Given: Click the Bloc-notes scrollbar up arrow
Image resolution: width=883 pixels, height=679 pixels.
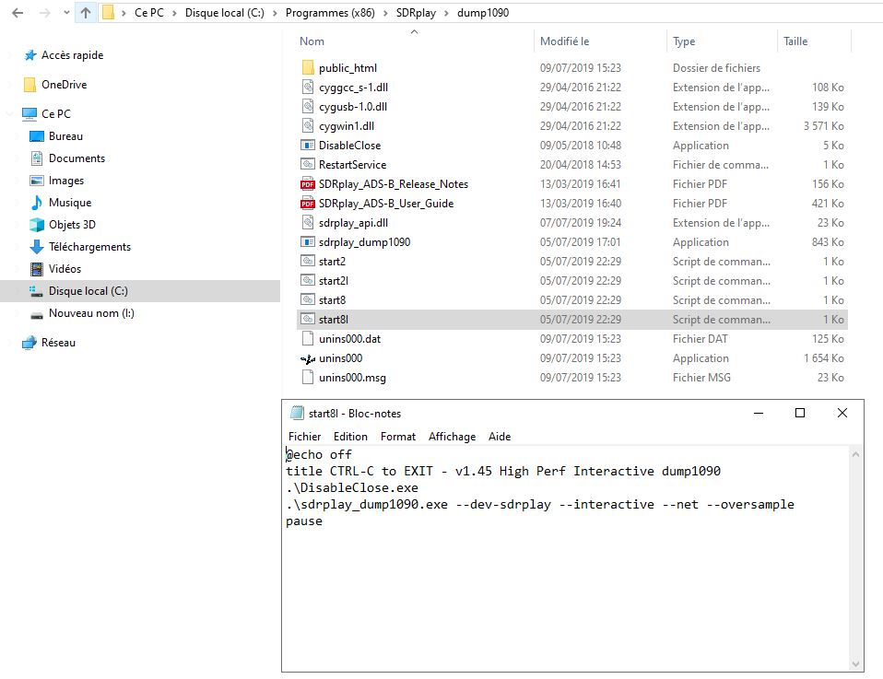Looking at the screenshot, I should (855, 454).
